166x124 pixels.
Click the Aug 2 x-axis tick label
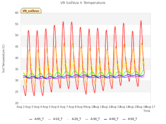click(20, 107)
